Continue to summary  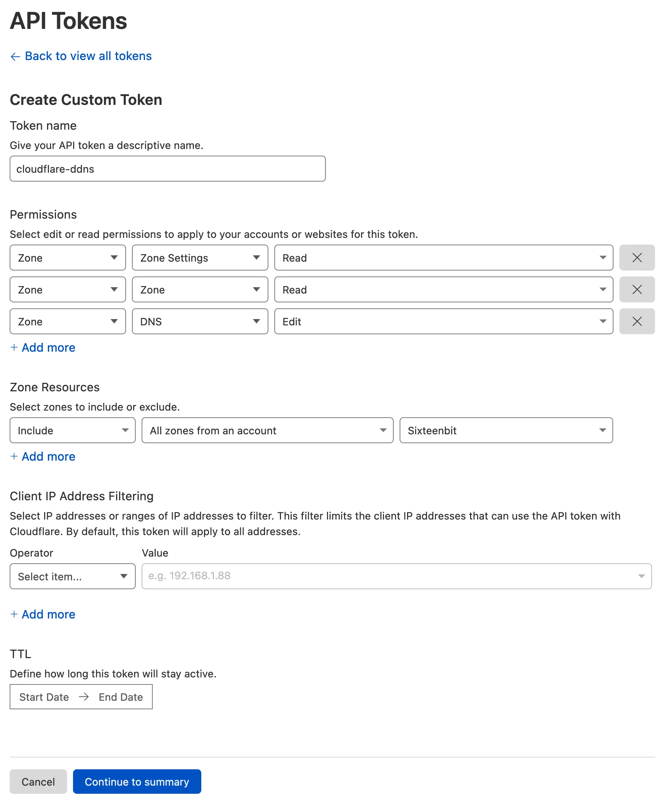pyautogui.click(x=137, y=782)
